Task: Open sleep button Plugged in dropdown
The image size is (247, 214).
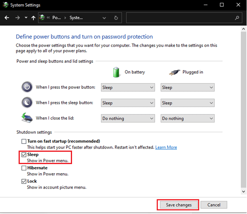Action: (x=187, y=103)
